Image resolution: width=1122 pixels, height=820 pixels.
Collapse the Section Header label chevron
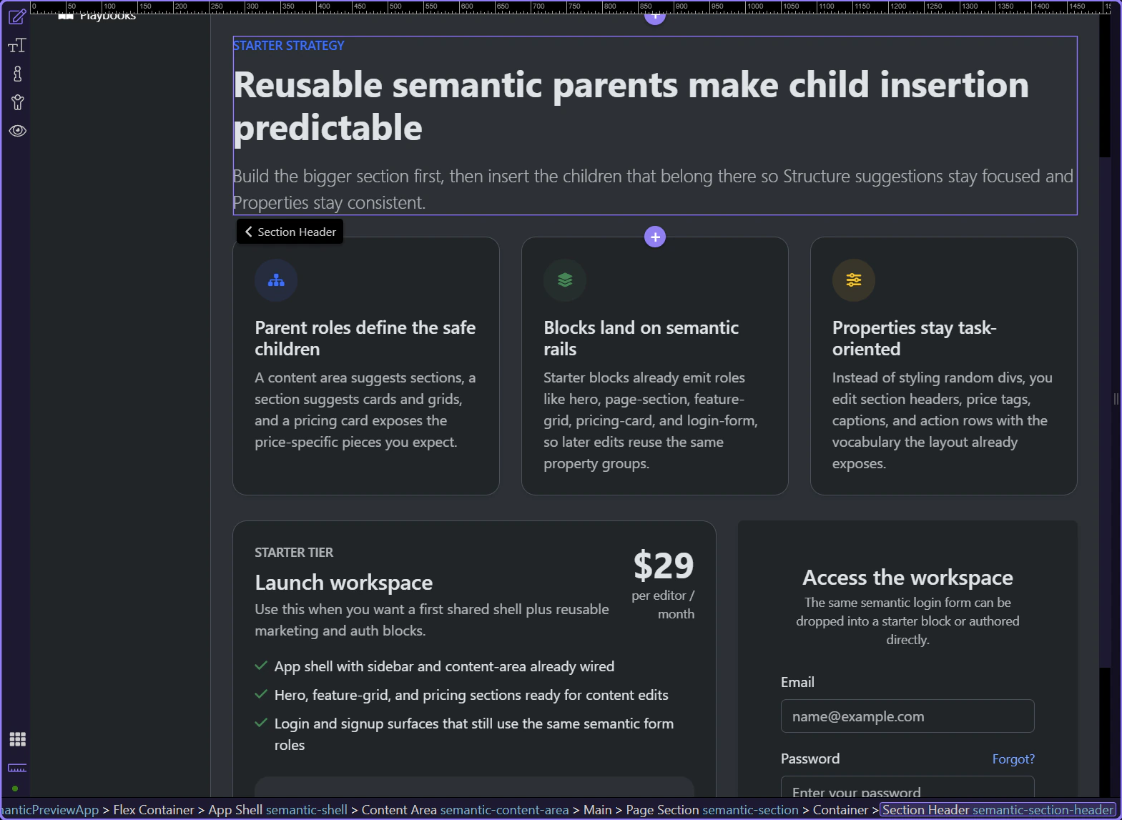[x=249, y=232]
